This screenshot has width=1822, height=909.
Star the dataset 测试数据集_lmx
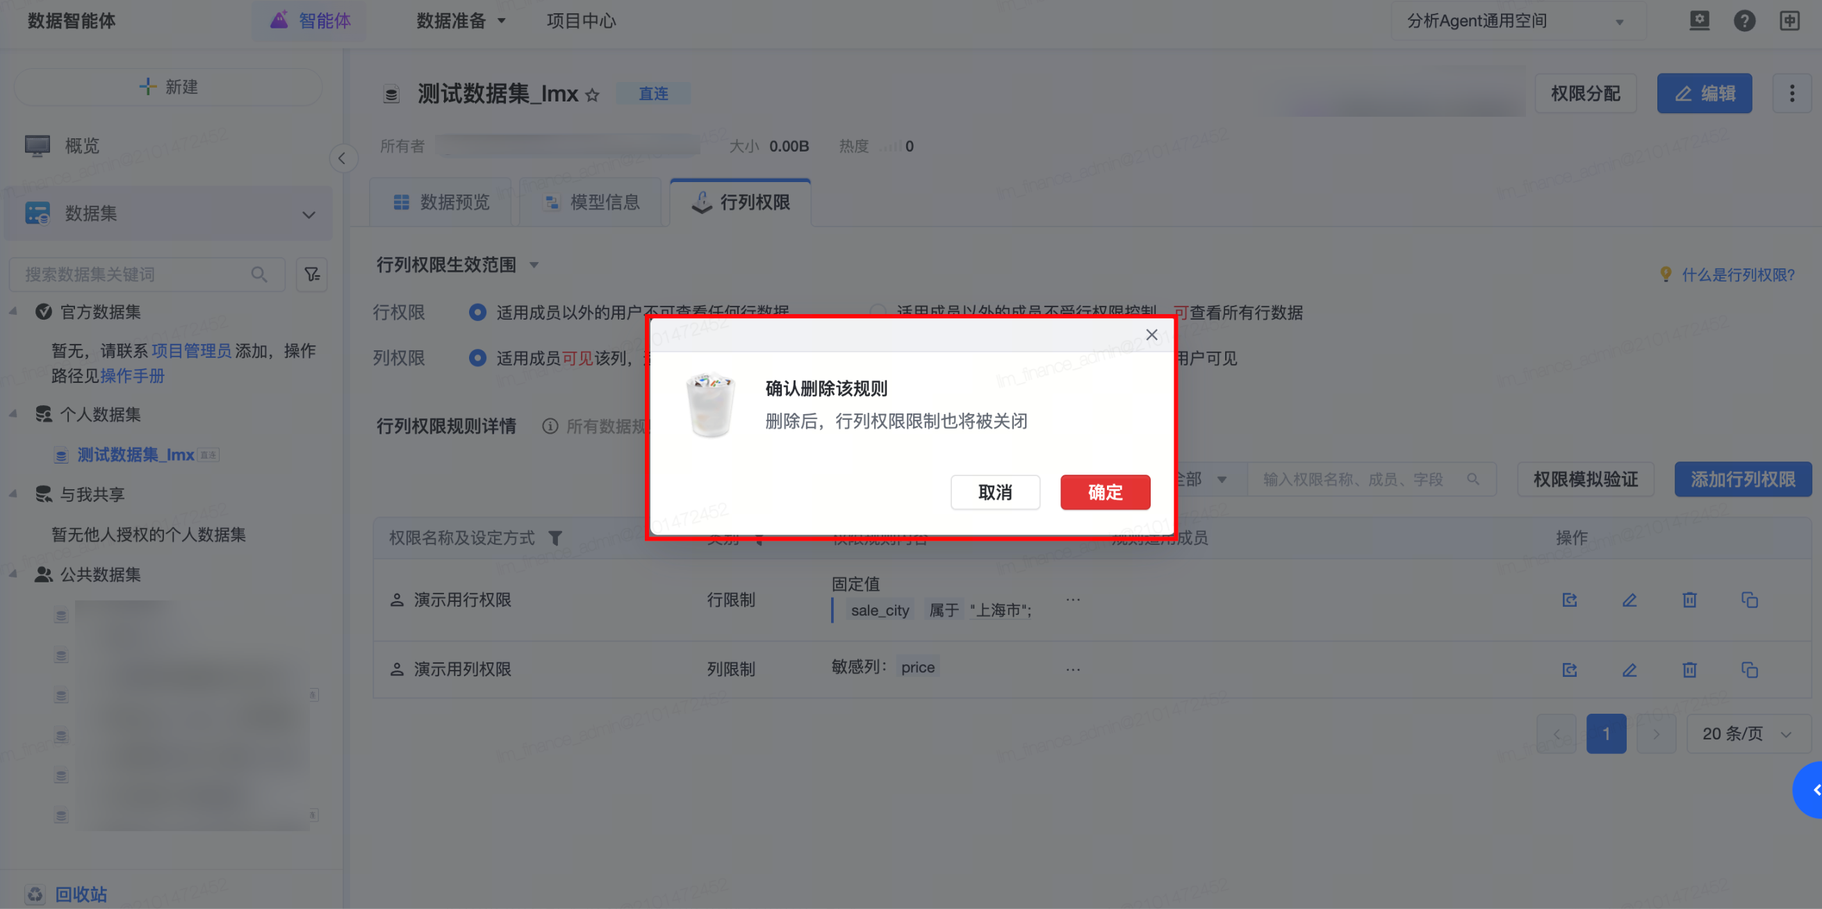(593, 94)
